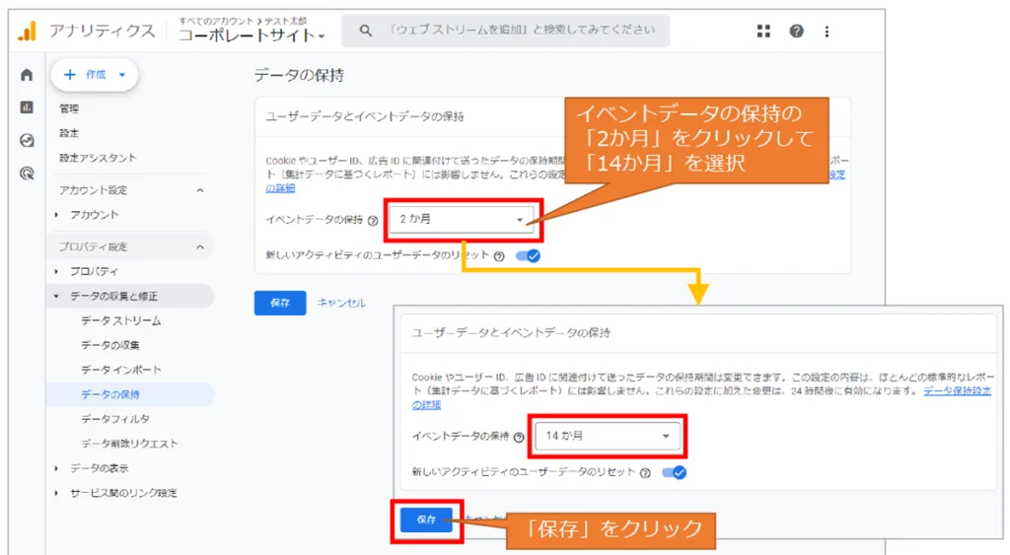Image resolution: width=1010 pixels, height=555 pixels.
Task: Open the 2 か月 event data retention dropdown
Action: click(x=462, y=220)
